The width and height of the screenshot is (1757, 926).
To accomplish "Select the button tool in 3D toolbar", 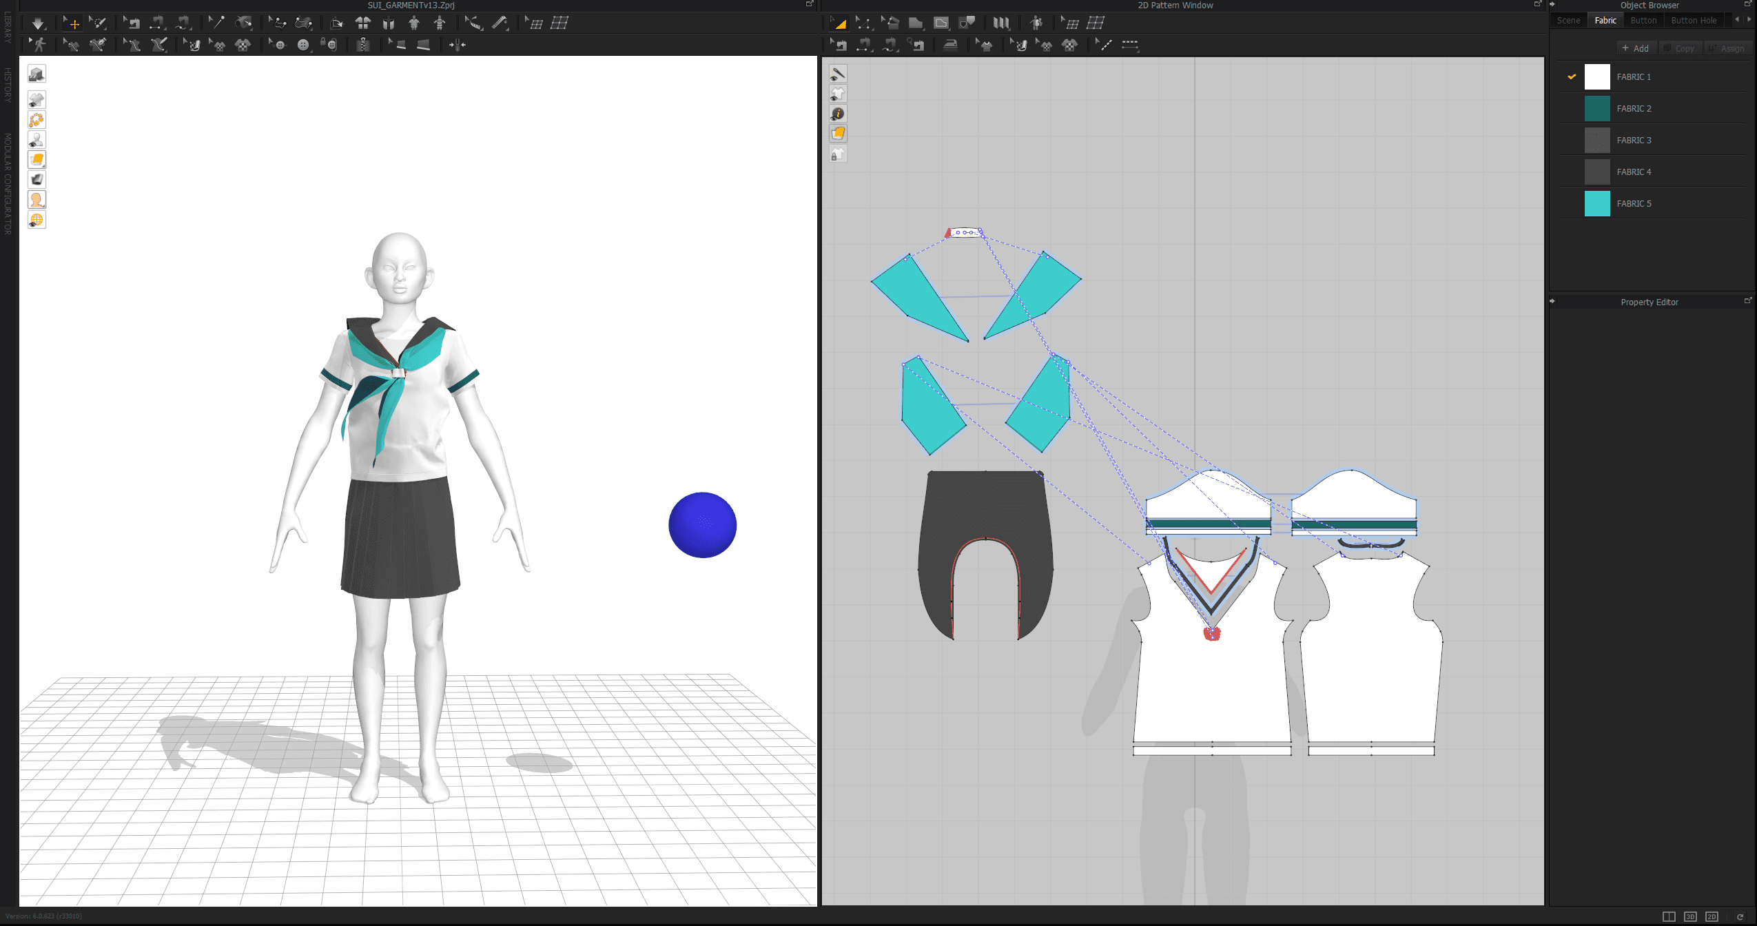I will click(x=303, y=45).
